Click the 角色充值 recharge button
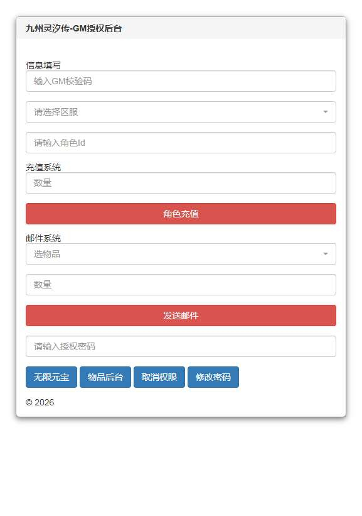Viewport: 362px width, 516px height. coord(181,214)
